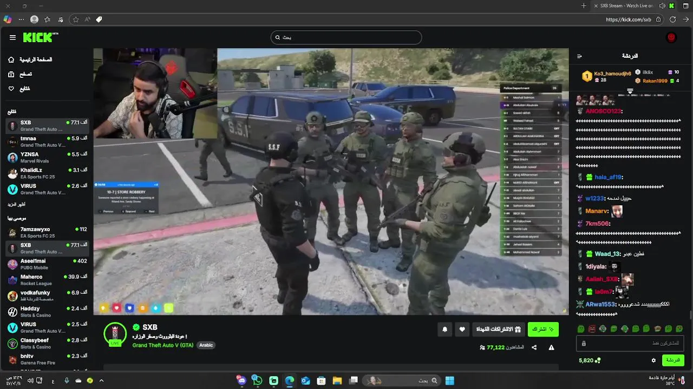The height and width of the screenshot is (389, 693).
Task: Open Haddzy Slots & Casino channel
Action: [47, 312]
